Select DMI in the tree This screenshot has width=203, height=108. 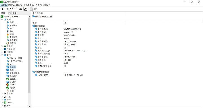click(x=10, y=28)
